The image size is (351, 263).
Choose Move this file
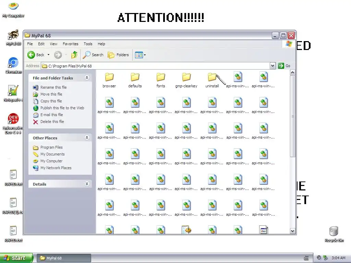pos(48,94)
